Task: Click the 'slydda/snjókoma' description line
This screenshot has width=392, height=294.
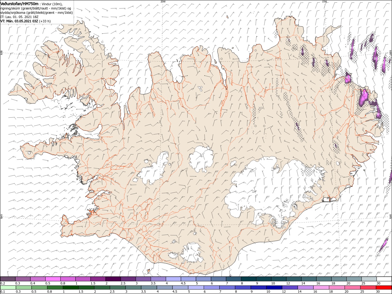Action: pyautogui.click(x=36, y=13)
